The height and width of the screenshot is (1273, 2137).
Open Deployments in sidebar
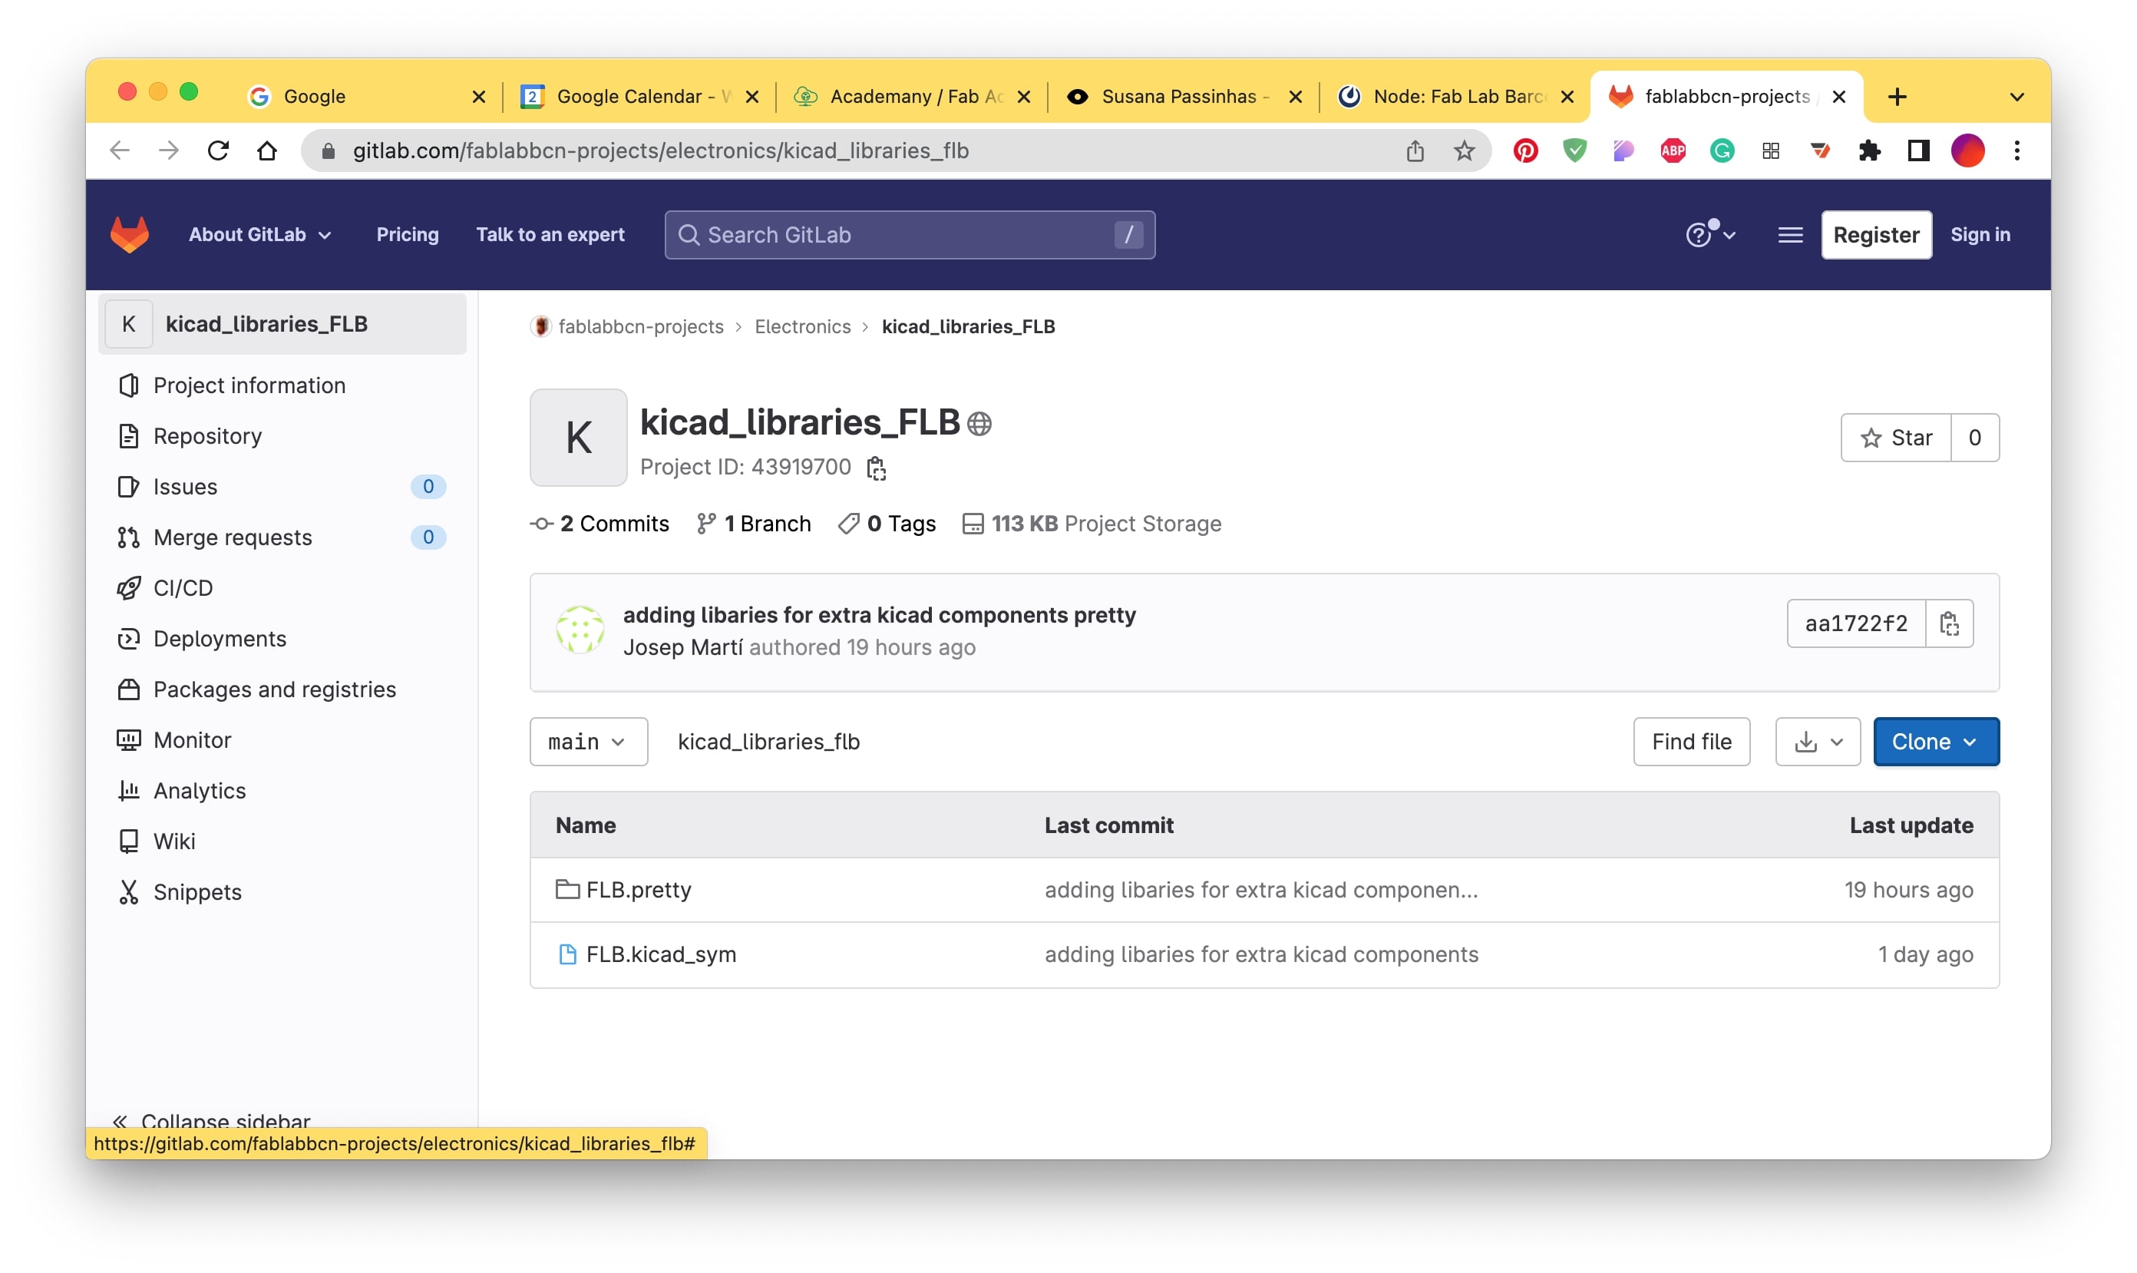click(282, 639)
